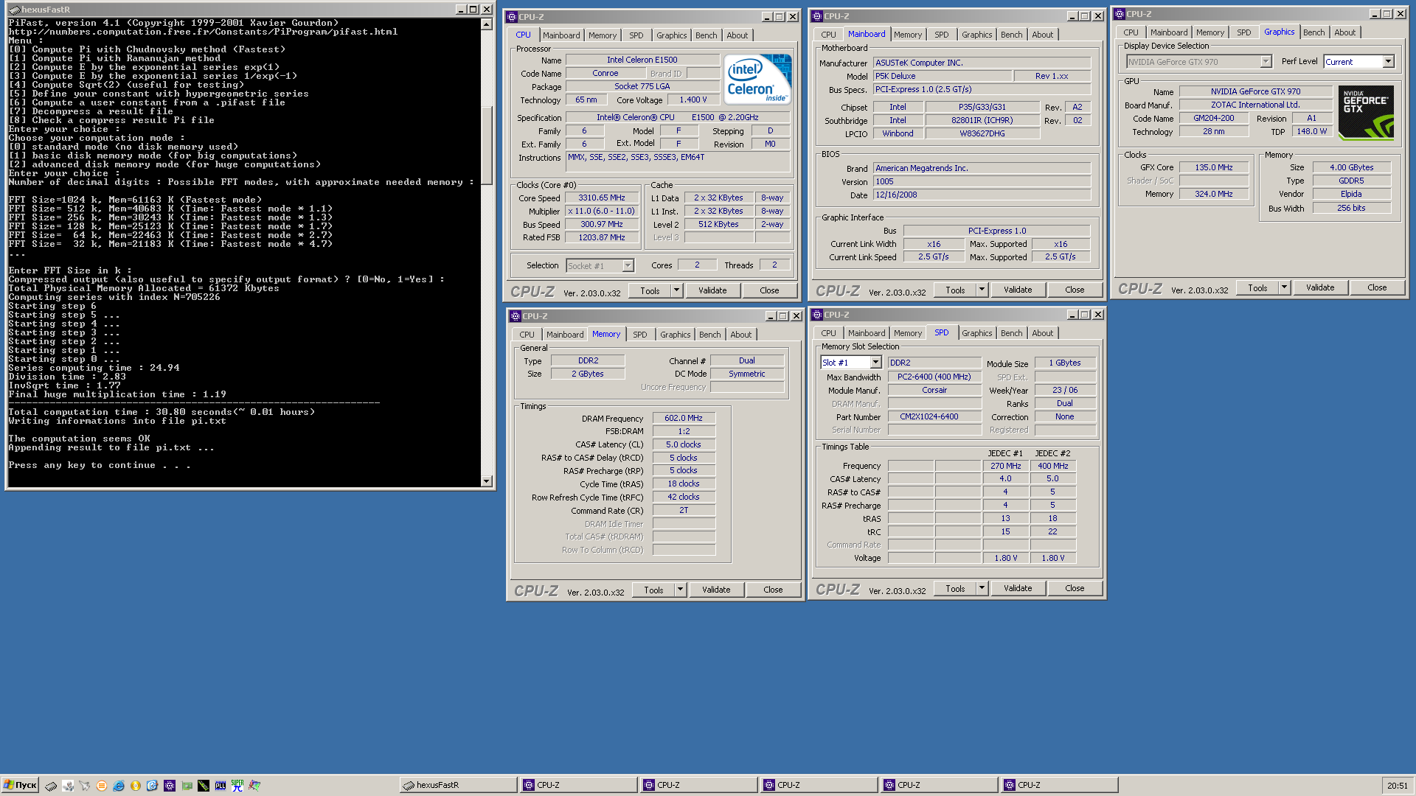Click the Core Speed 3310.65 MHz value

coord(601,198)
